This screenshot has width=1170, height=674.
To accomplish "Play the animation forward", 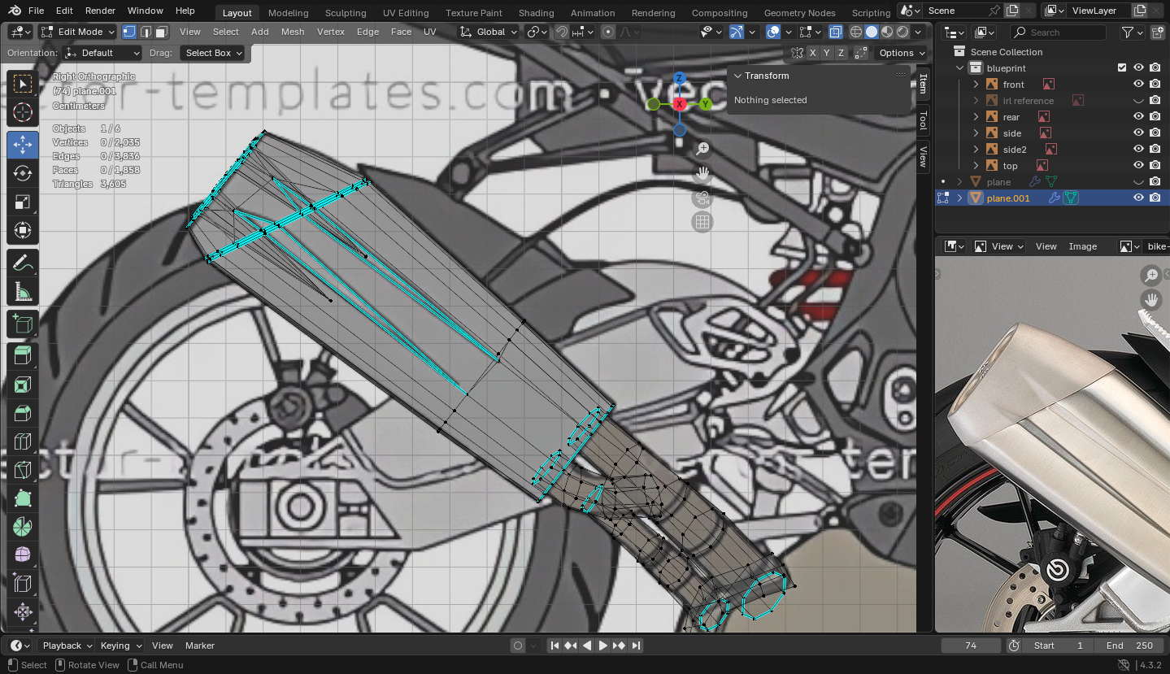I will [x=603, y=646].
